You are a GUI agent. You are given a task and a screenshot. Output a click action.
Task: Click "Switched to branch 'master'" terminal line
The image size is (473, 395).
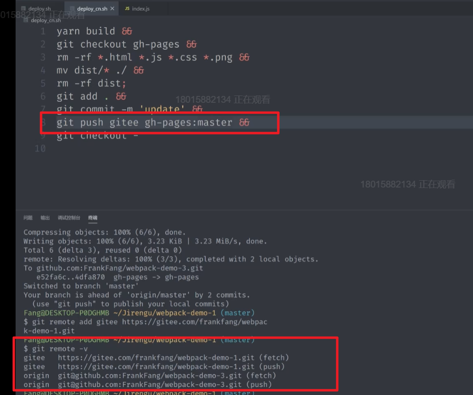click(81, 286)
